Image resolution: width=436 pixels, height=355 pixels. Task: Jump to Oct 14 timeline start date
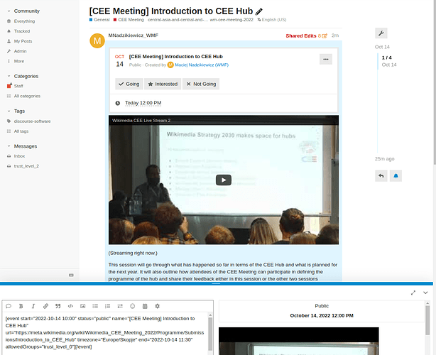[382, 47]
